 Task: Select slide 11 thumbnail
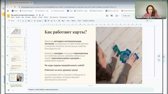(16, 68)
